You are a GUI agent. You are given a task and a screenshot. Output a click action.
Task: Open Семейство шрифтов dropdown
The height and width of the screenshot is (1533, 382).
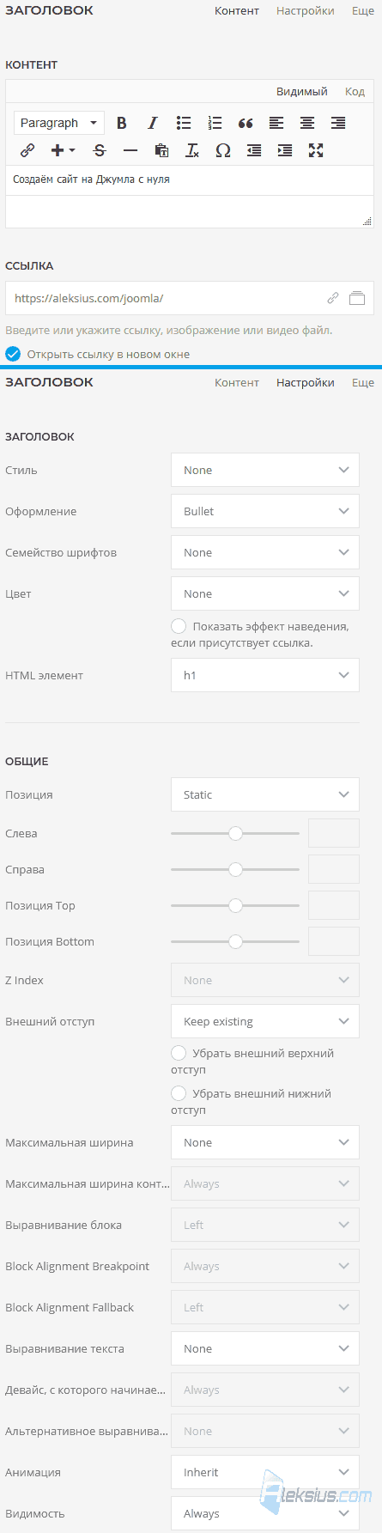[265, 552]
